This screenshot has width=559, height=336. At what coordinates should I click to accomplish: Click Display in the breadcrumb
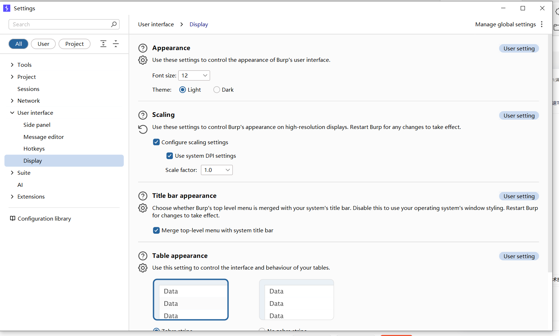tap(199, 24)
